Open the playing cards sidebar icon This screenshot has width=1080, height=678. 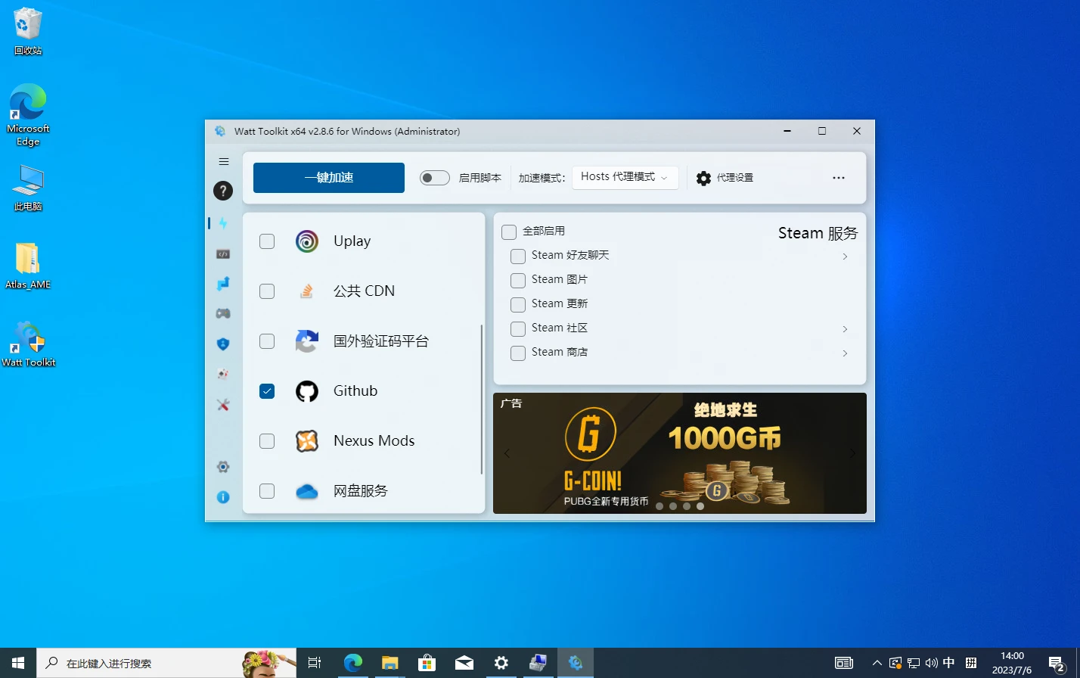click(x=223, y=374)
